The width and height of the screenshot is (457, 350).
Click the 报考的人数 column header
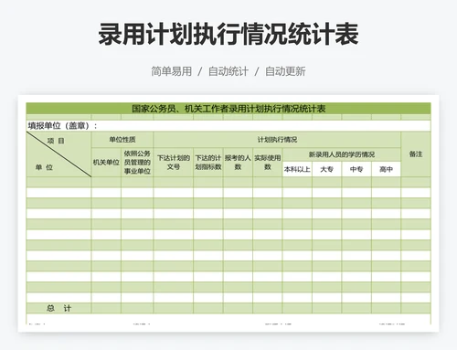238,163
